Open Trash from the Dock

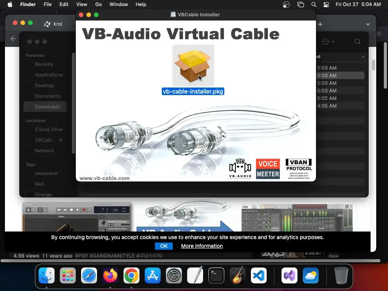click(341, 275)
